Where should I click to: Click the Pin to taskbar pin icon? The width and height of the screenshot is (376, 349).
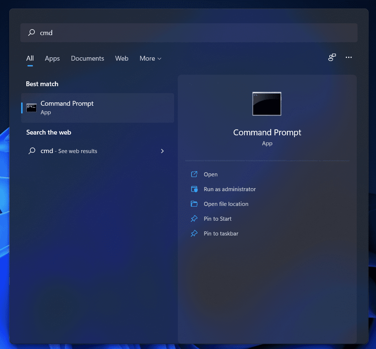click(194, 233)
